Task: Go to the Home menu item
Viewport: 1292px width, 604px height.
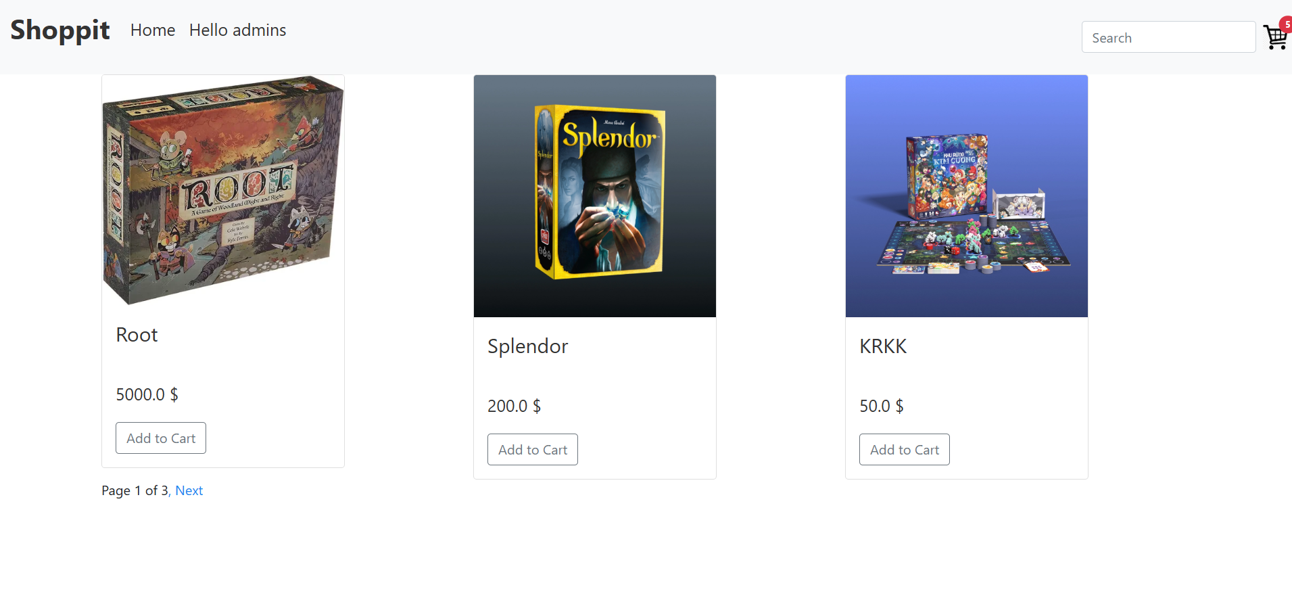Action: [153, 30]
